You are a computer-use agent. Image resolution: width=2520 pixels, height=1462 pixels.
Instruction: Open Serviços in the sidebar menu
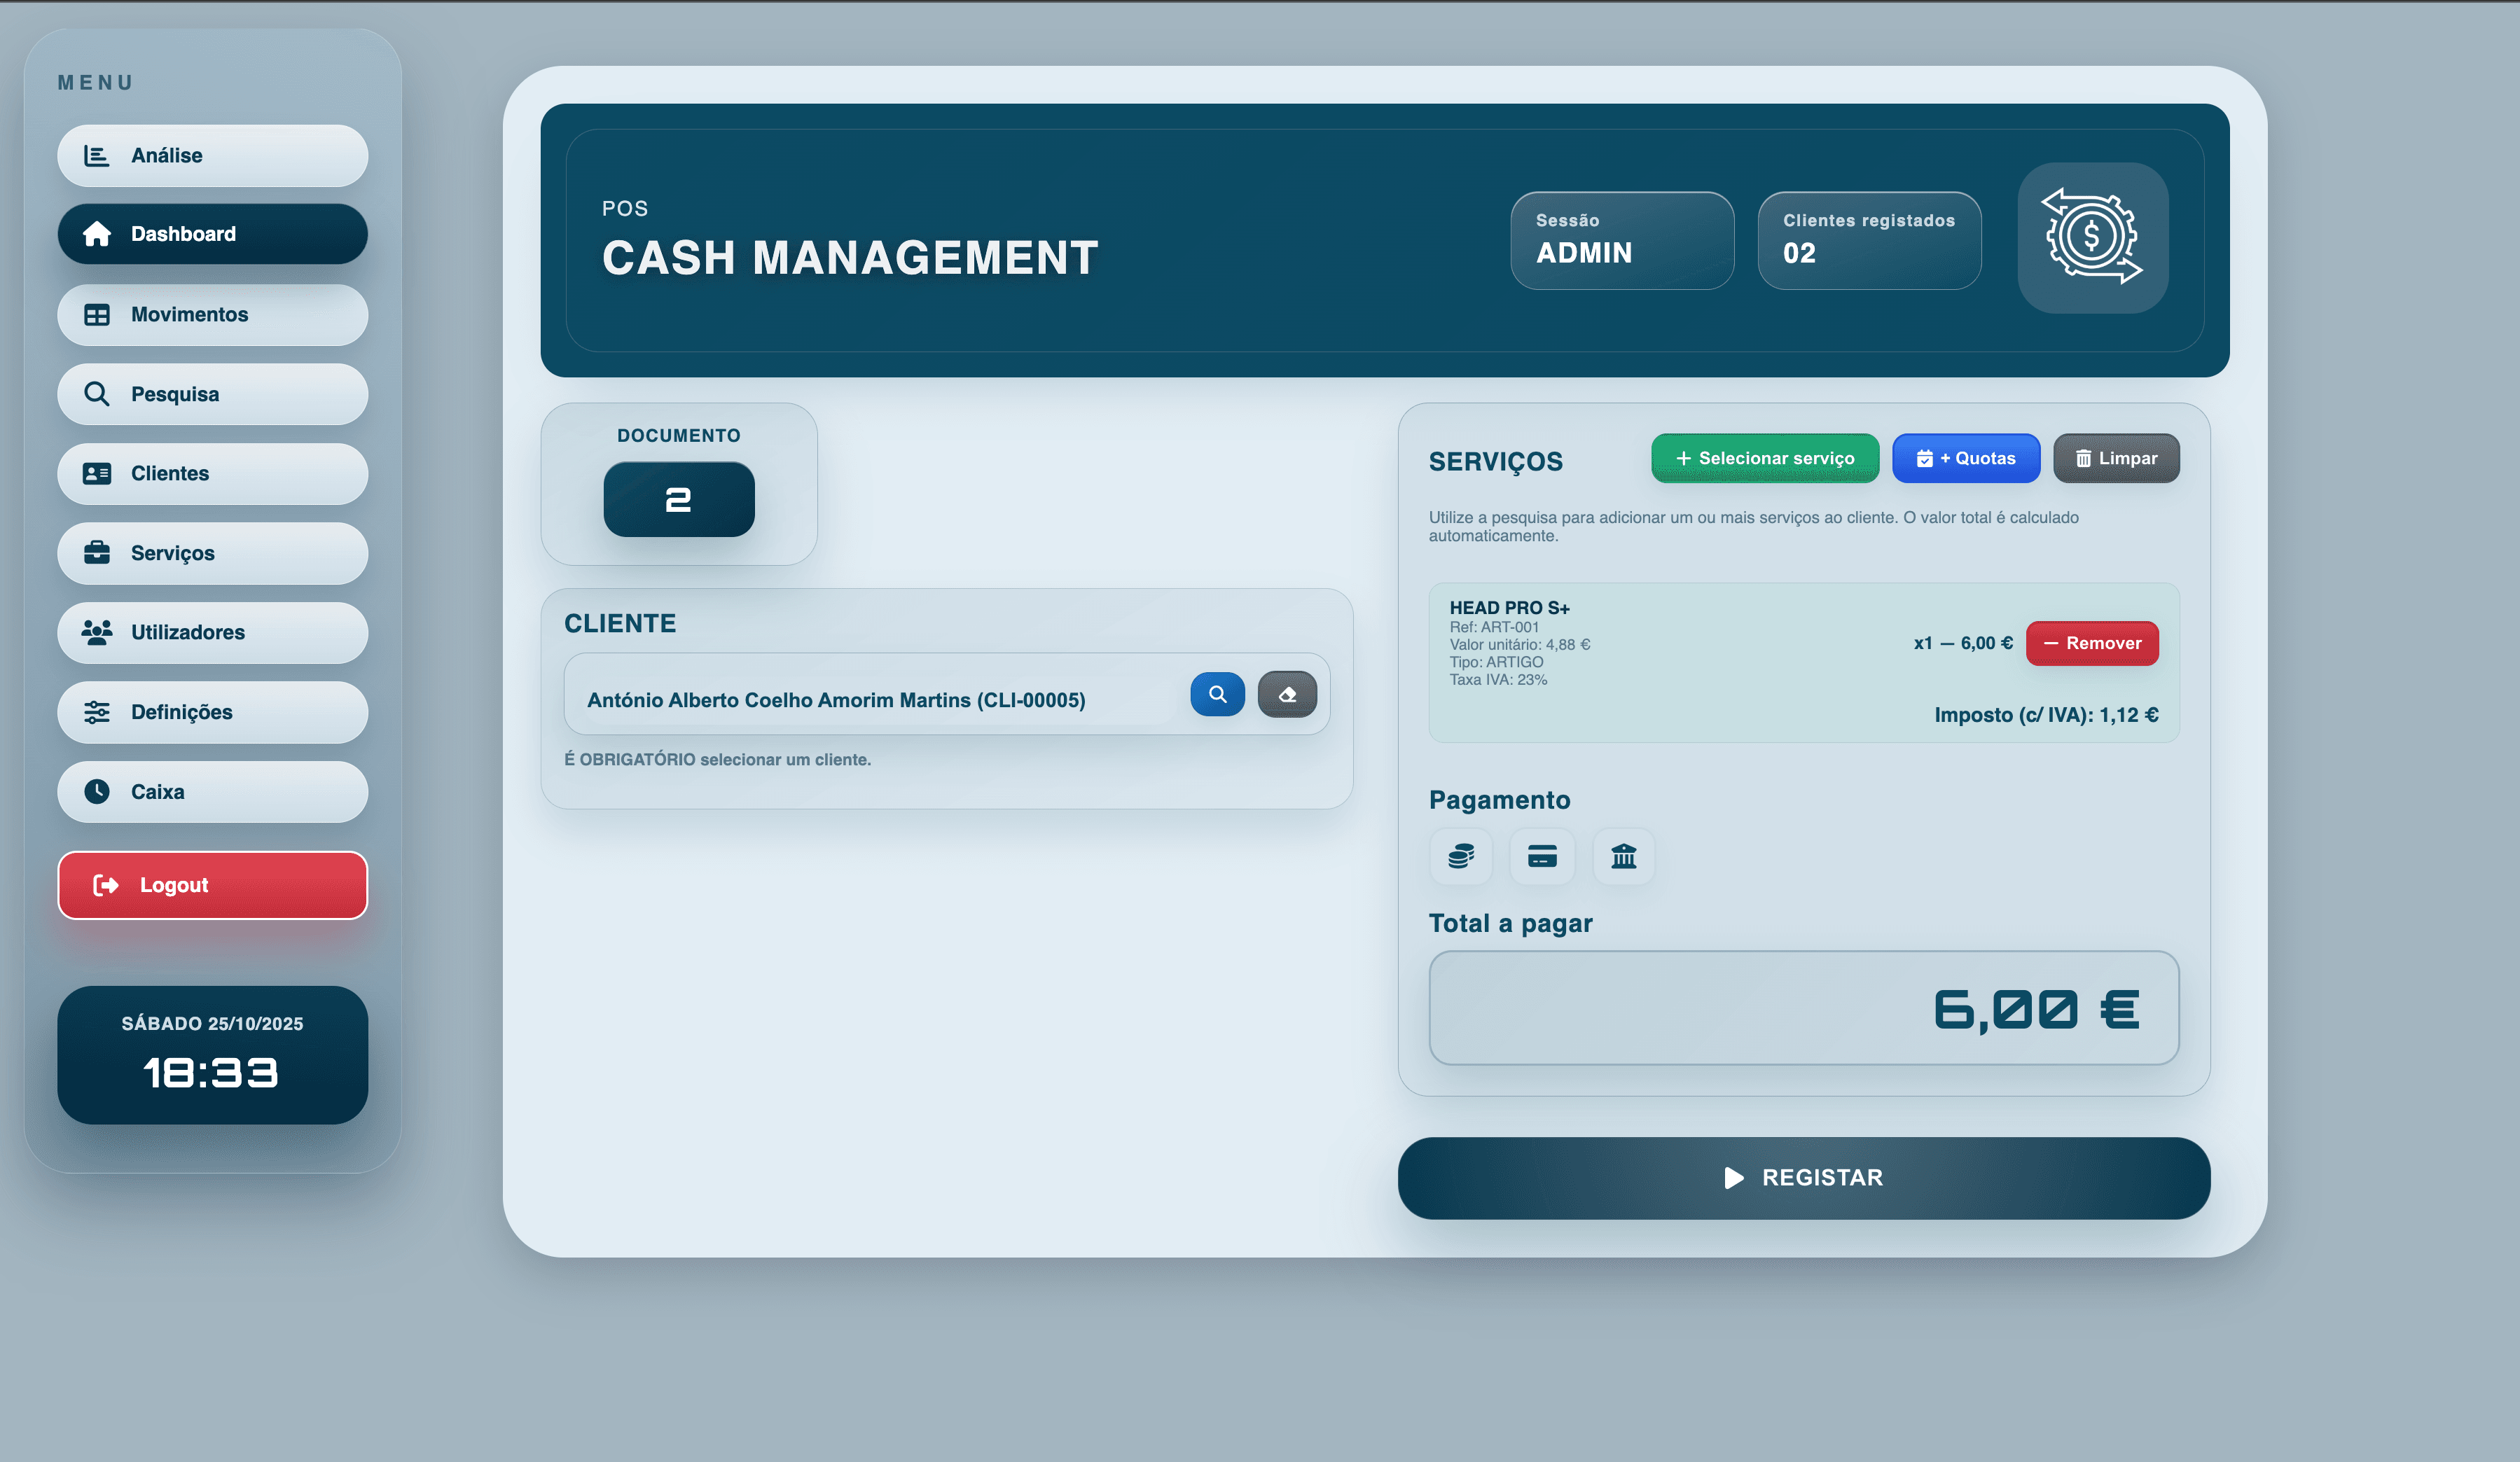[x=212, y=553]
